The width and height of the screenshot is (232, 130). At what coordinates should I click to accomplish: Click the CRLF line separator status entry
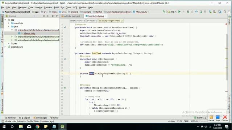[x=186, y=121]
